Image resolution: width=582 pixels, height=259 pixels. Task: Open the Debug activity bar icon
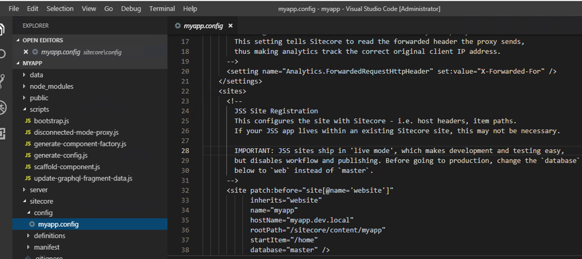[x=3, y=107]
